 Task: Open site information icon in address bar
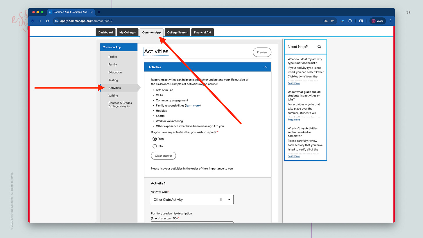56,21
